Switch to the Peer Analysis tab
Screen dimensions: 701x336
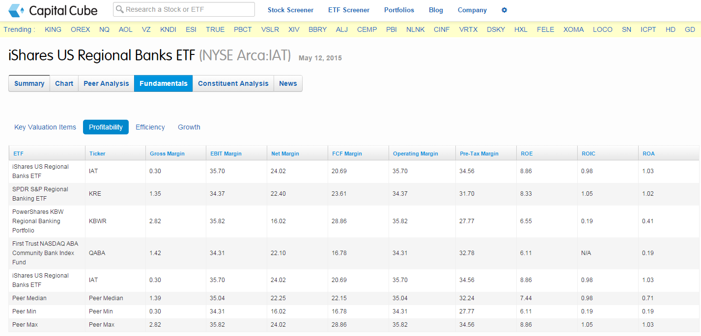coord(106,83)
